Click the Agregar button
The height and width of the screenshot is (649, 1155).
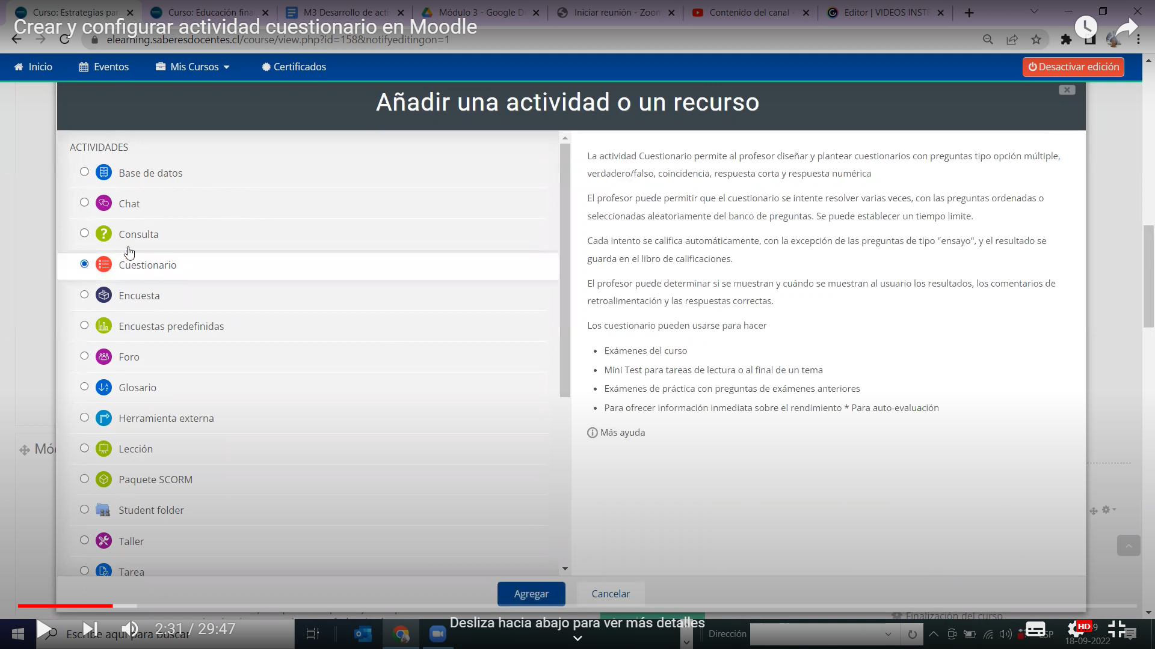tap(531, 594)
